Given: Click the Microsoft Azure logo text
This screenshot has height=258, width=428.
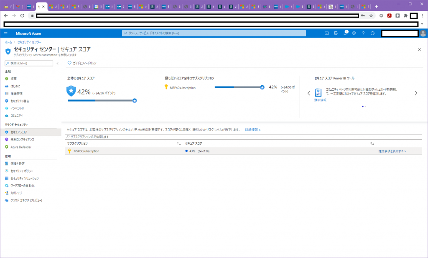Looking at the screenshot, I should (28, 33).
